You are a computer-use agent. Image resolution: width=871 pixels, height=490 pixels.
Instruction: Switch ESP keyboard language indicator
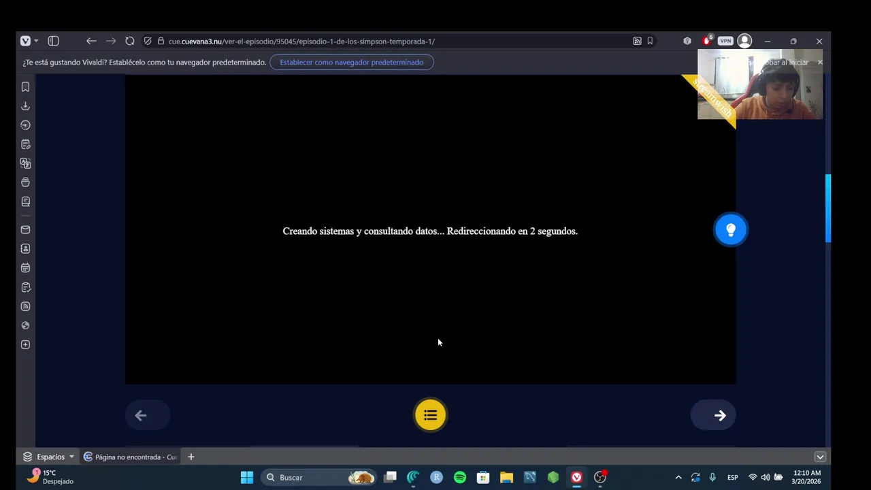[733, 477]
